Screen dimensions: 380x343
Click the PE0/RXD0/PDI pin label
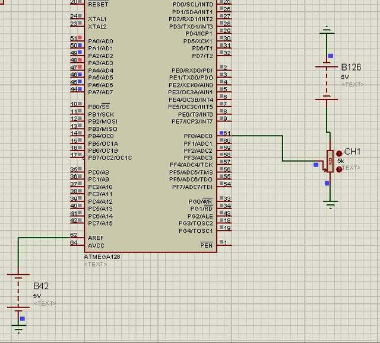(x=192, y=70)
